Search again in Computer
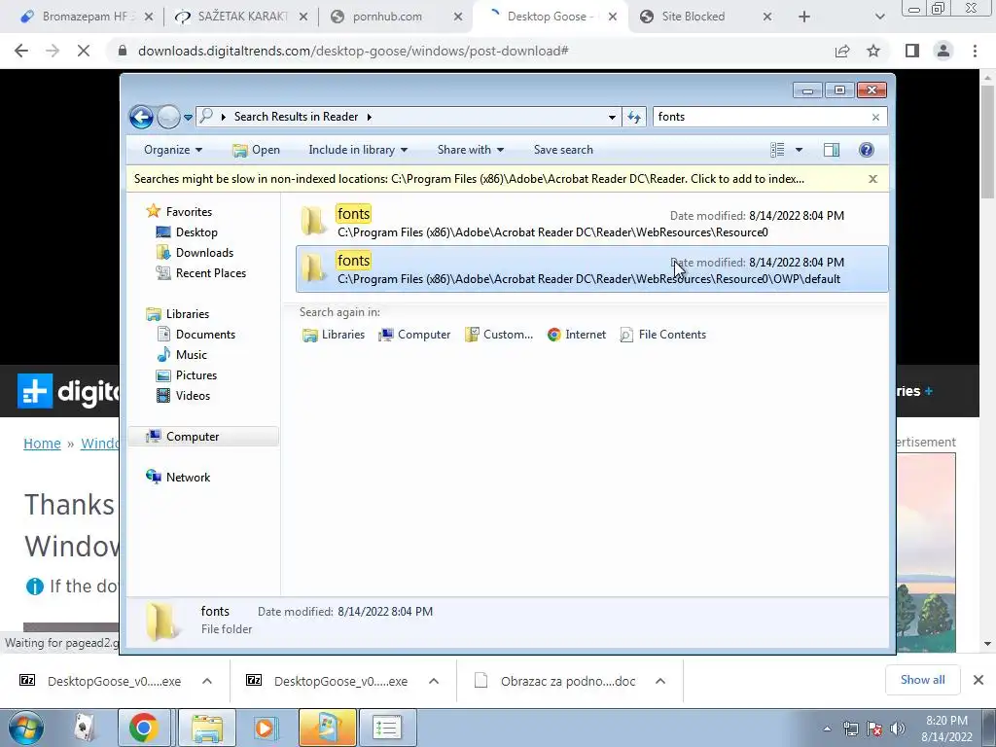 [414, 335]
